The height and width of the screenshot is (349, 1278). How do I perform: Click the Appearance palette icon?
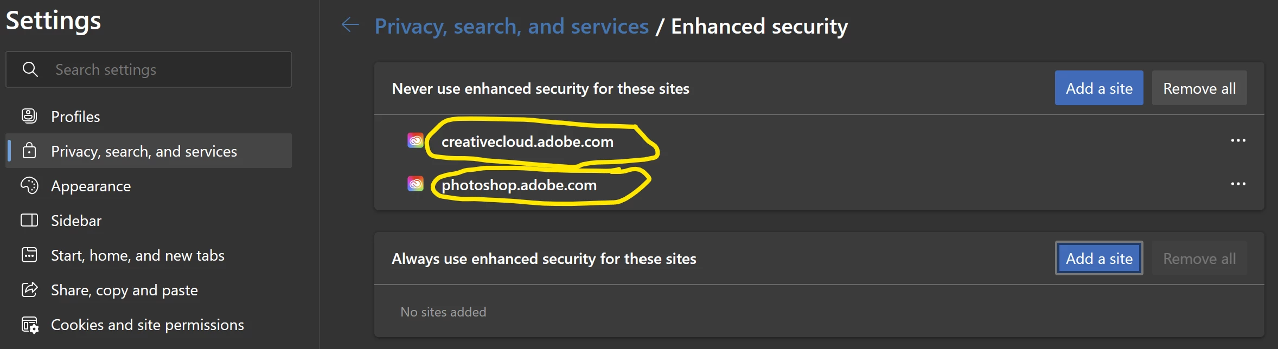pos(29,185)
